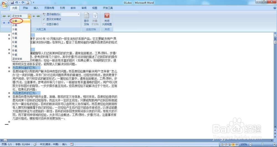Click the highlighted Outline view icon
This screenshot has width=277, height=147.
233,144
